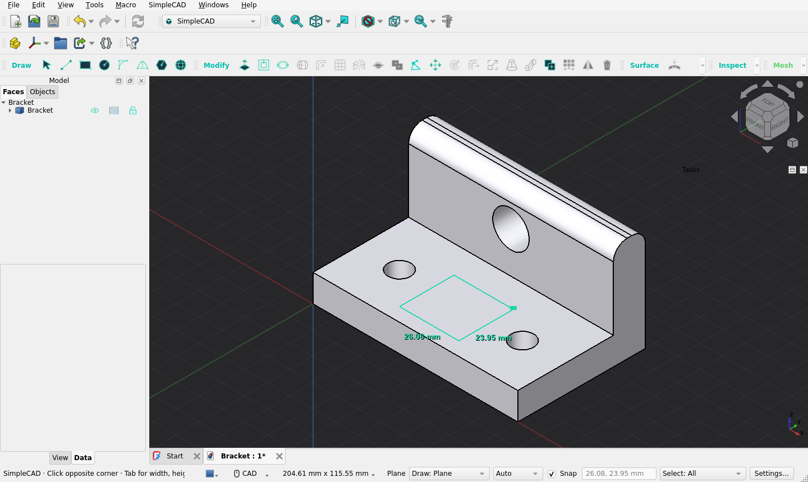This screenshot has height=482, width=808.
Task: Click the Delete trash icon
Action: [x=607, y=65]
